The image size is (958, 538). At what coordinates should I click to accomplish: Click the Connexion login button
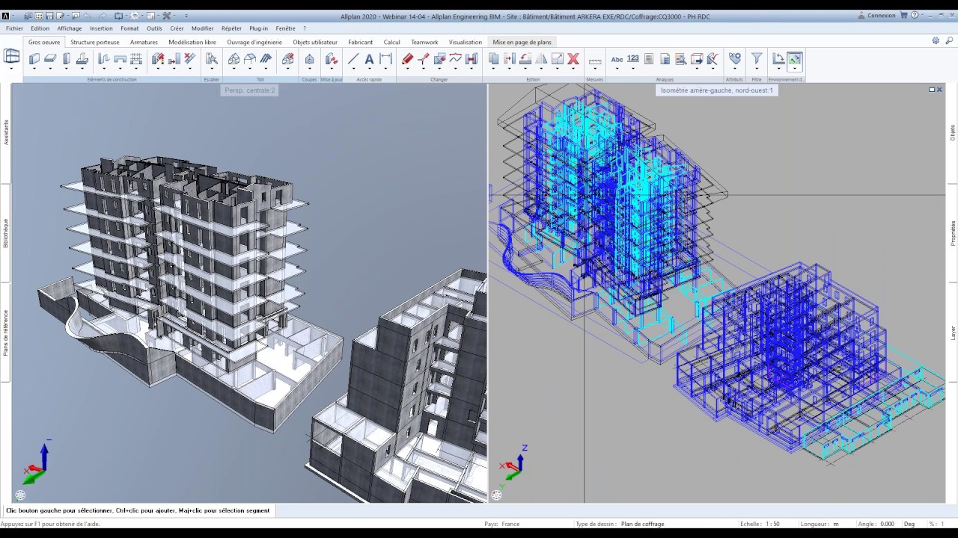point(876,15)
